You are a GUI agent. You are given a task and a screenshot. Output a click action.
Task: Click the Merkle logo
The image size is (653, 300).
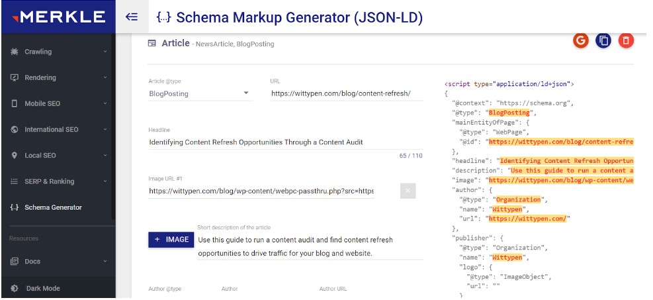[x=58, y=17]
